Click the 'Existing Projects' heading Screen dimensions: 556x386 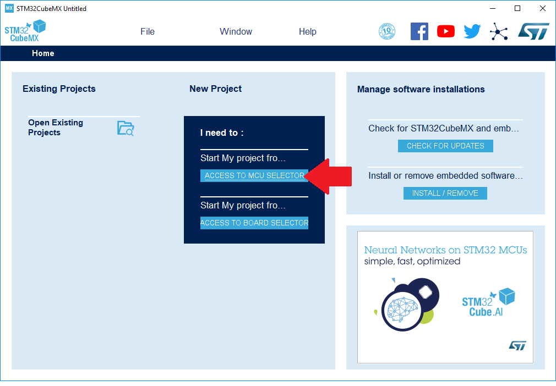point(59,89)
